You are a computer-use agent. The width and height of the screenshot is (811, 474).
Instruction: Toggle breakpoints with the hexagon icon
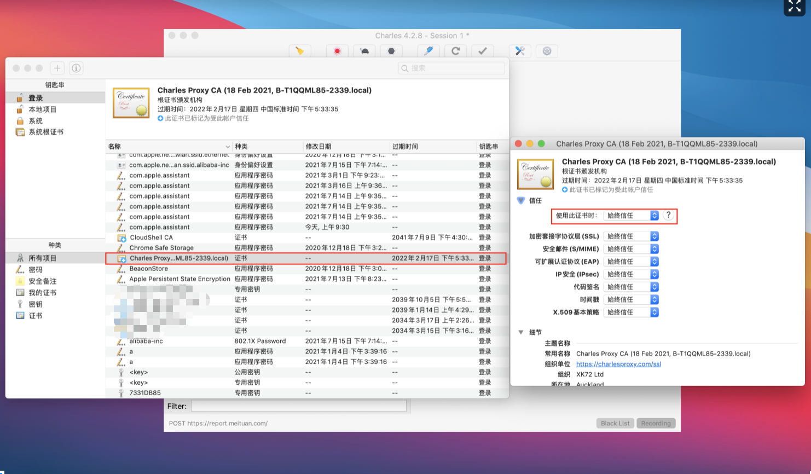click(x=391, y=51)
